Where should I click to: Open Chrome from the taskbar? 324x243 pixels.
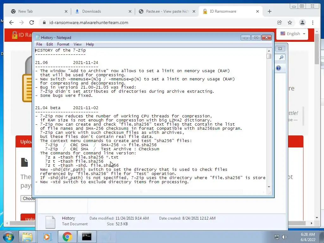[x=67, y=237]
